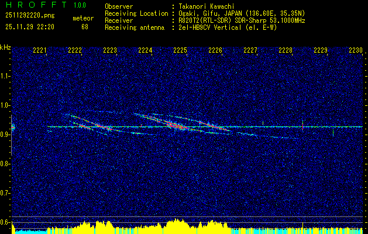Click the timestamp 25.11.29 22:20

(30, 27)
